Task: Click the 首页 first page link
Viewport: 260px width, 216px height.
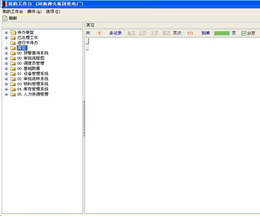Action: click(131, 33)
